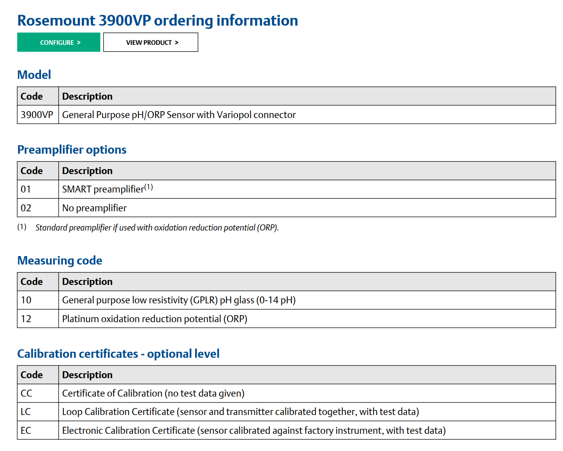Click the Measuring code heading

[x=60, y=261]
